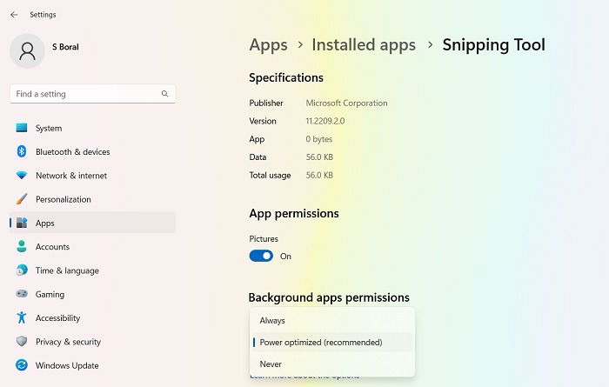The image size is (609, 387).
Task: Click the Gaming controller icon
Action: (x=22, y=293)
